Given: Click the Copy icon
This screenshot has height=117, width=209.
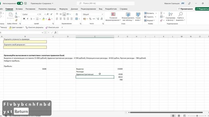Looking at the screenshot, I should tap(16, 17).
